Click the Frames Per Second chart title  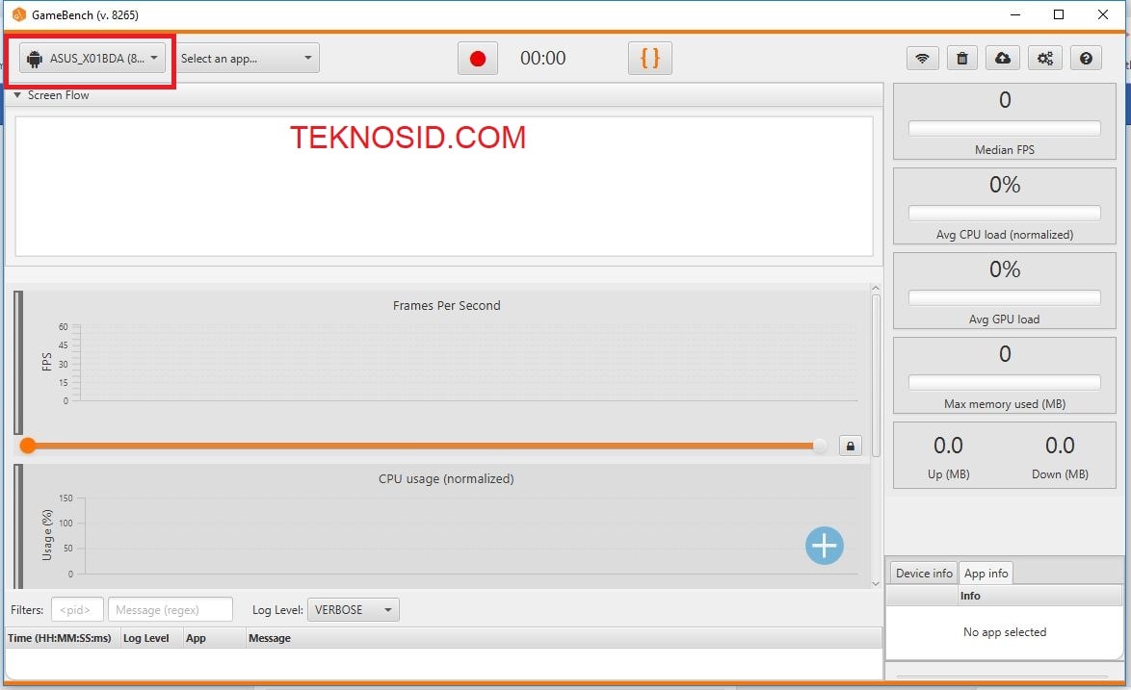pos(446,305)
